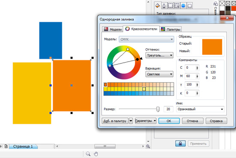Click the horizontal scrollbar left arrow

click(x=57, y=146)
